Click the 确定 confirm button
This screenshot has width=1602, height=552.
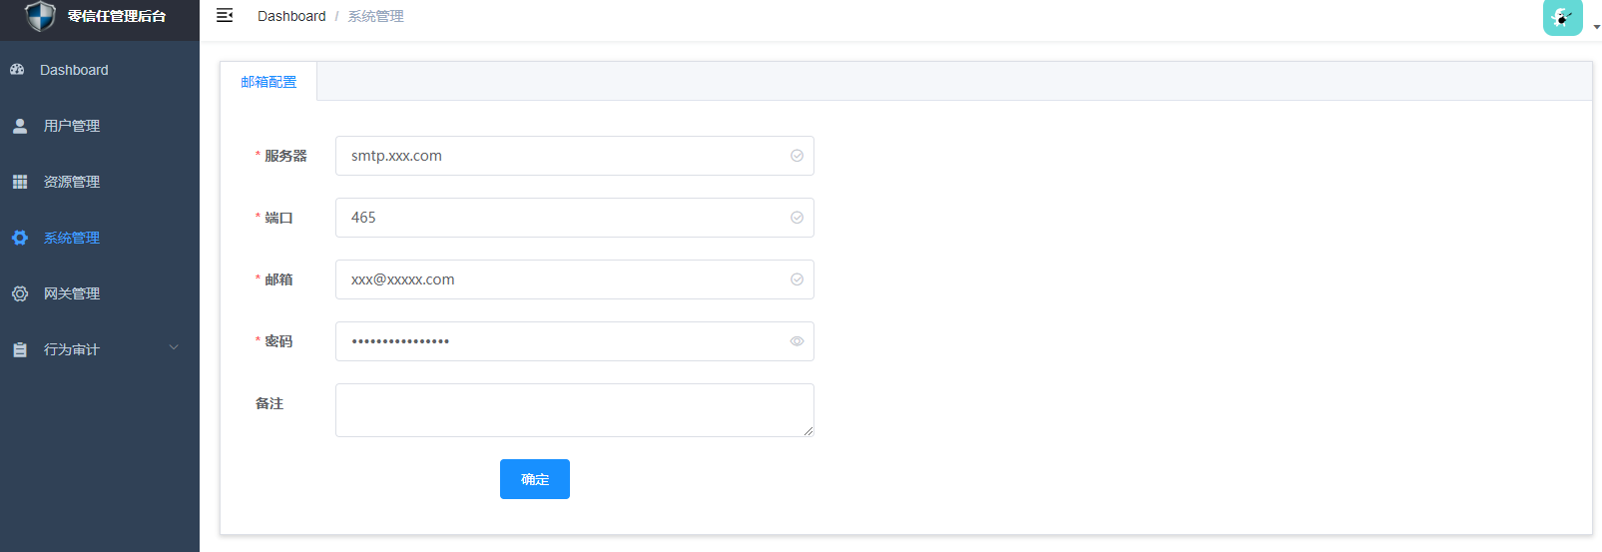pos(535,479)
